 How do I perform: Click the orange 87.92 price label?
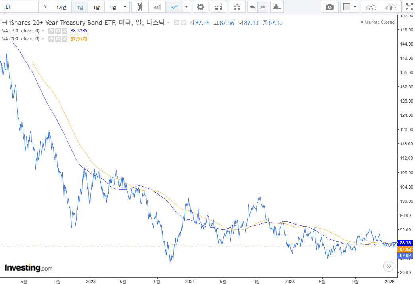(x=405, y=249)
